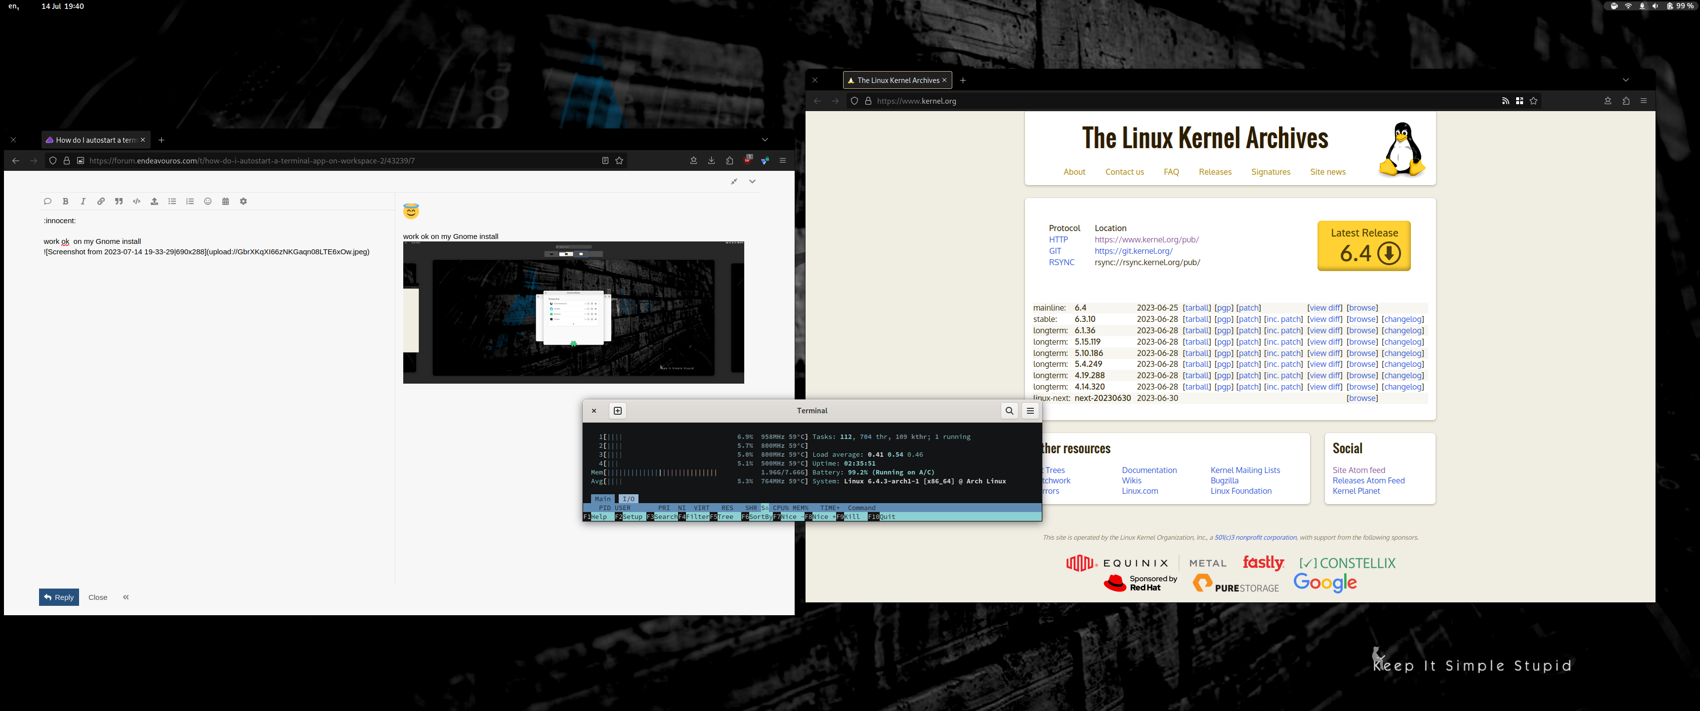
Task: Click the blue Reply button
Action: pos(59,597)
